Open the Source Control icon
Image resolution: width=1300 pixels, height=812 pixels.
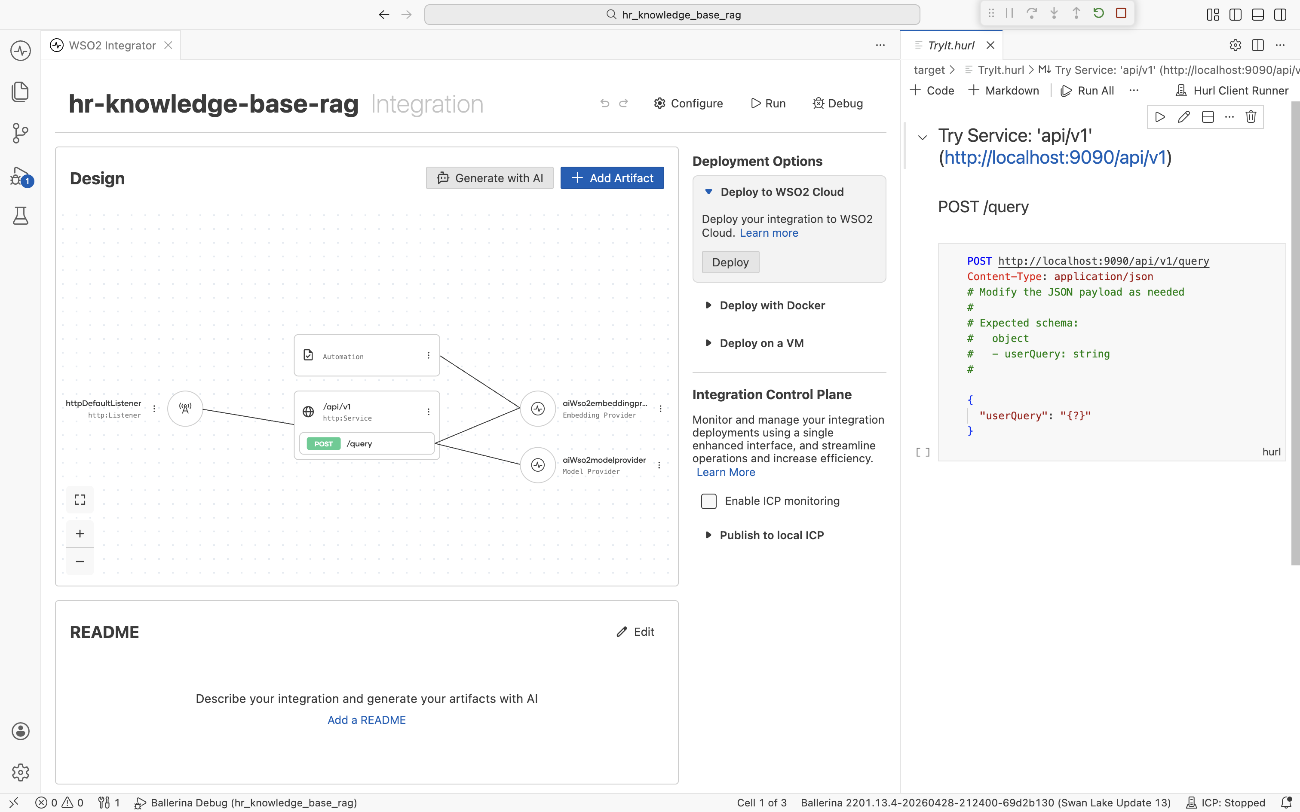coord(20,133)
